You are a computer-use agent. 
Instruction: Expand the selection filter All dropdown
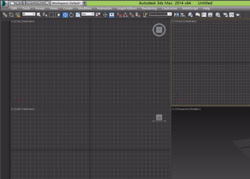(29, 14)
